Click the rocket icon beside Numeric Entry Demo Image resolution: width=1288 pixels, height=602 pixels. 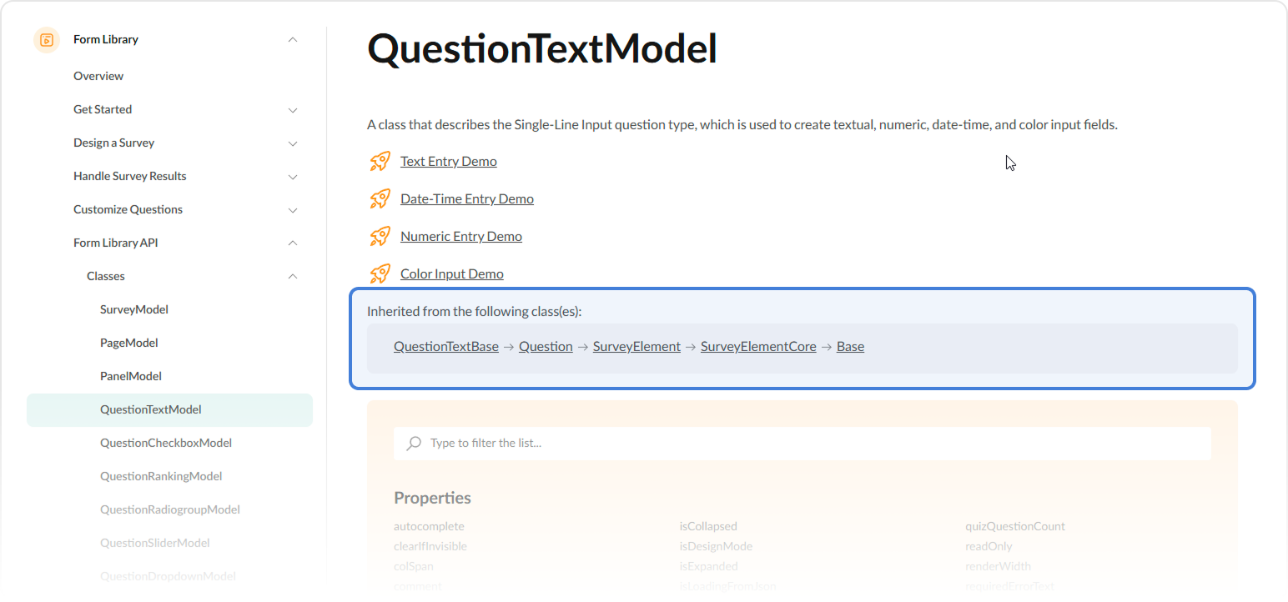(x=380, y=236)
